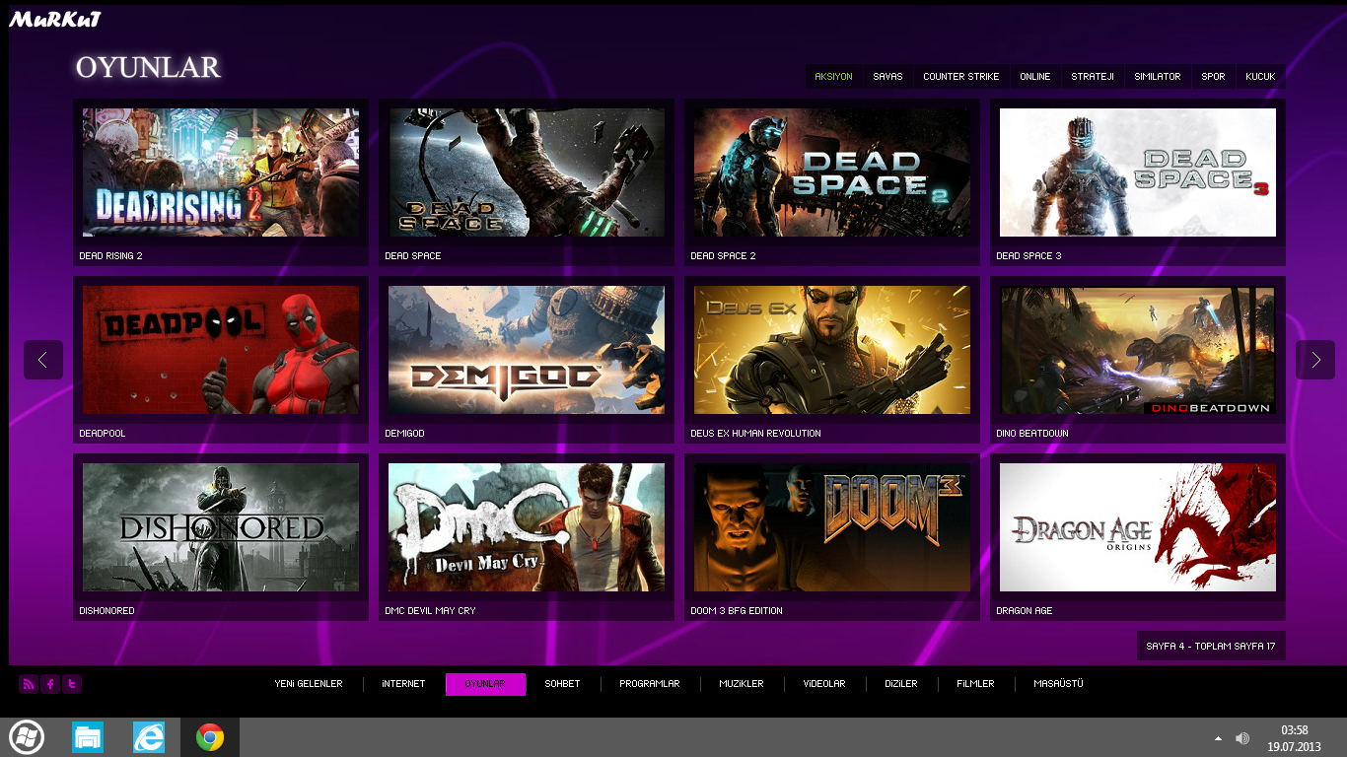
Task: Open the volume speaker icon in tray
Action: click(x=1242, y=738)
